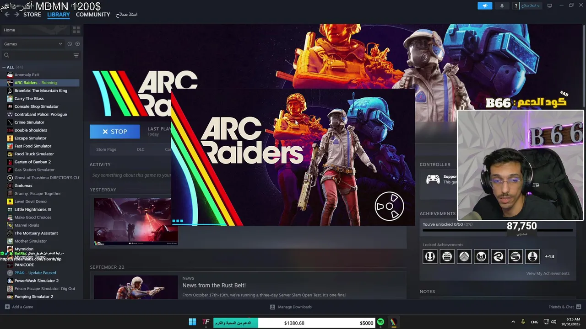
Task: Open the account name dropdown
Action: point(530,6)
